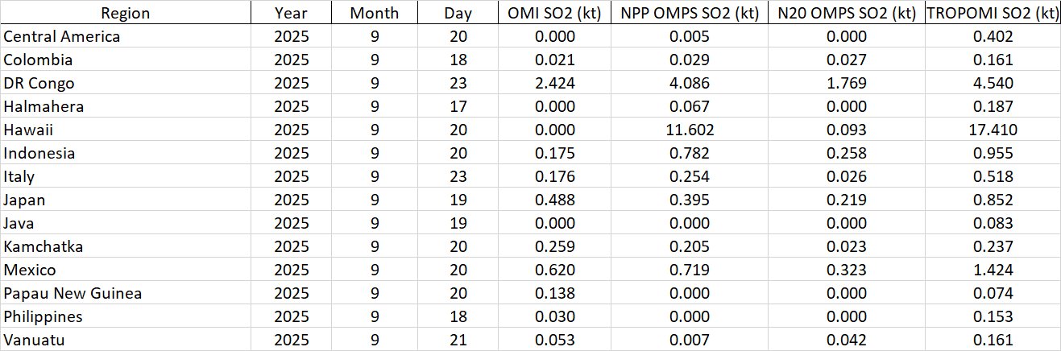Image resolution: width=1061 pixels, height=351 pixels.
Task: Click the Kamchatka region cell
Action: [44, 246]
